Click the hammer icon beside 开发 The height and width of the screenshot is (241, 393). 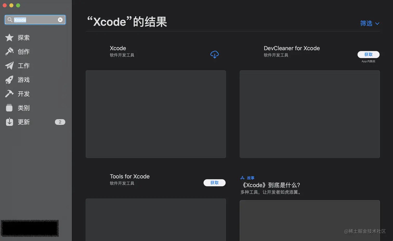[9, 94]
